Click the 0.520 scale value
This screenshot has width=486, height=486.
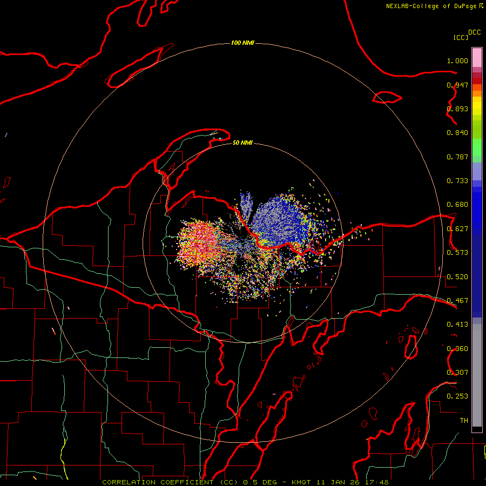[457, 277]
